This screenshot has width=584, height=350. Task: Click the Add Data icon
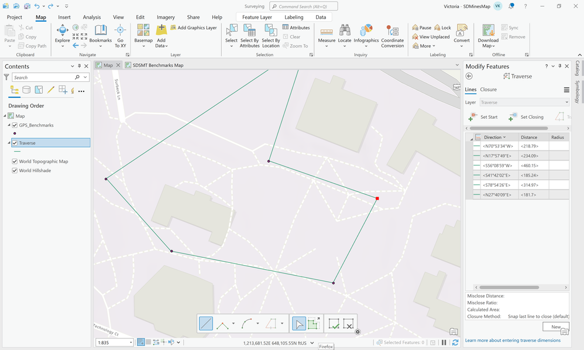click(x=162, y=30)
